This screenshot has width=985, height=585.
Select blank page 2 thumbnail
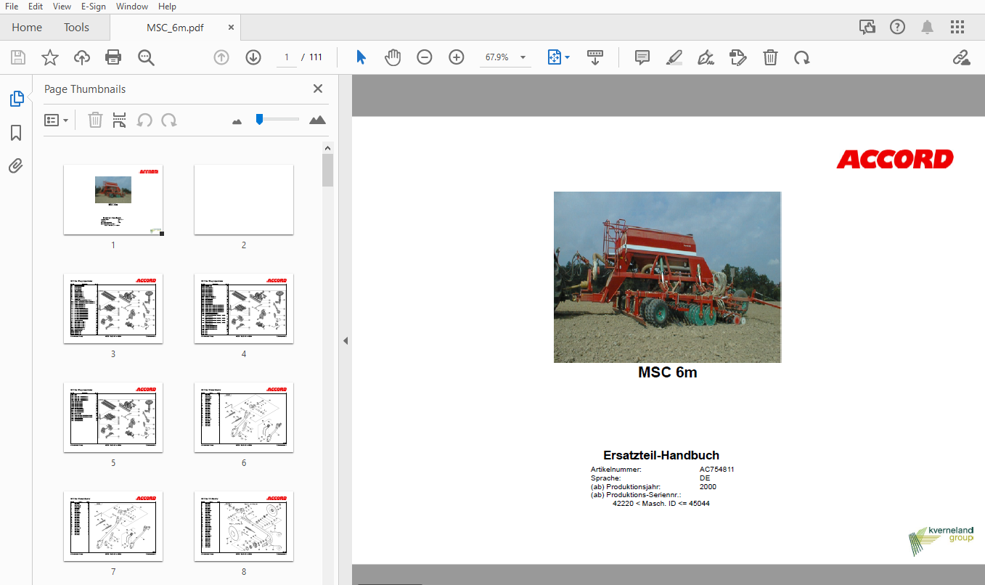[244, 200]
